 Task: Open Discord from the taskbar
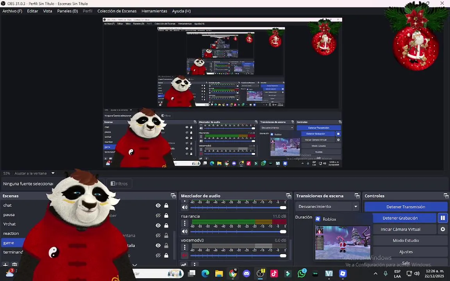click(x=246, y=274)
